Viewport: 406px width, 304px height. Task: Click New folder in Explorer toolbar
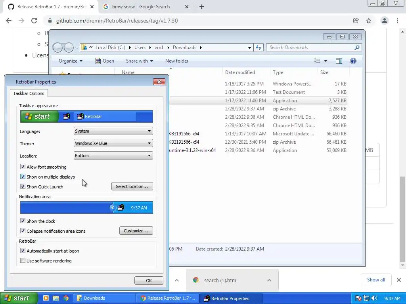pos(177,61)
